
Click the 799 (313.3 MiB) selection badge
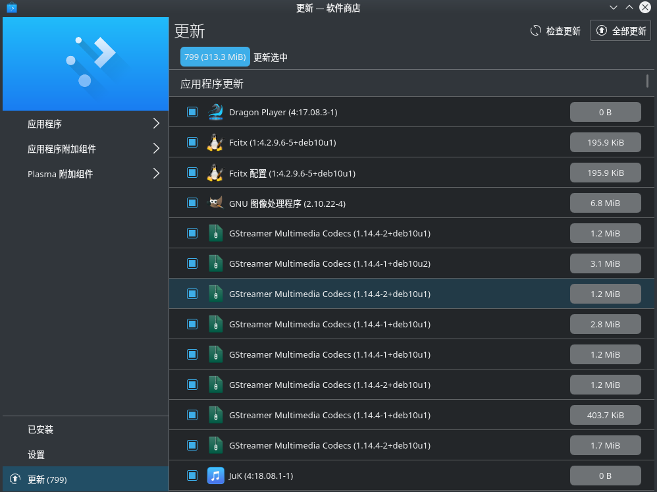click(215, 57)
